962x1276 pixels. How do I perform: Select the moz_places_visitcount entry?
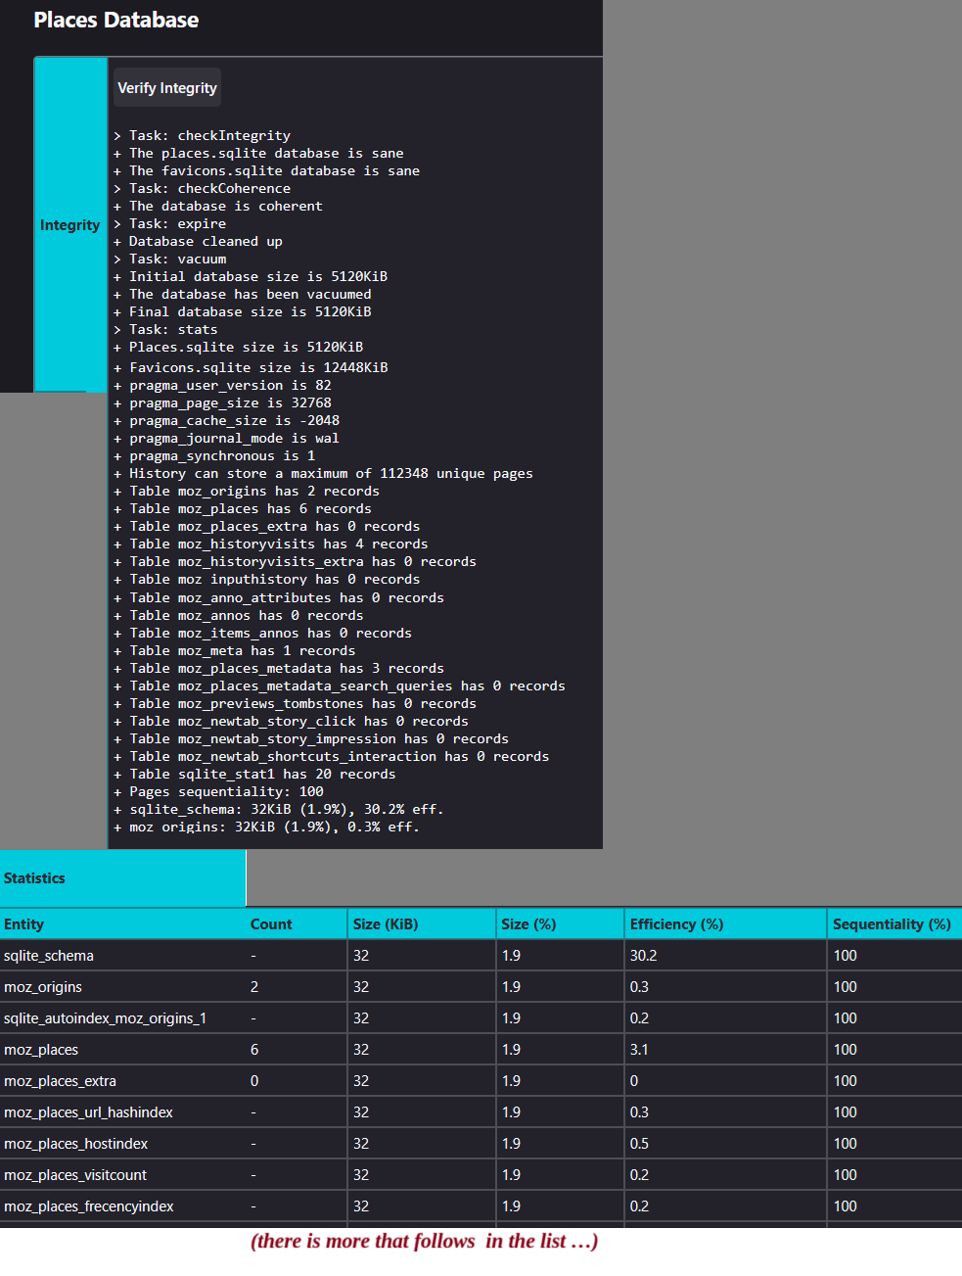tap(75, 1175)
